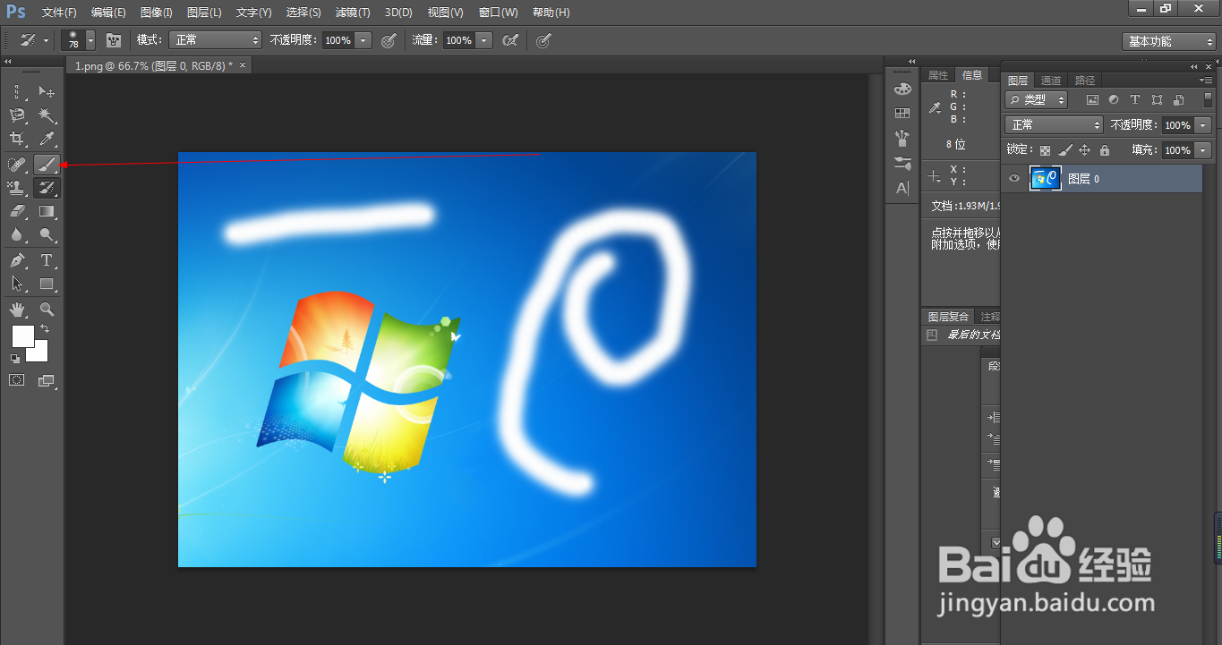Open the Brush settings panel icon
The width and height of the screenshot is (1222, 645).
coord(902,163)
